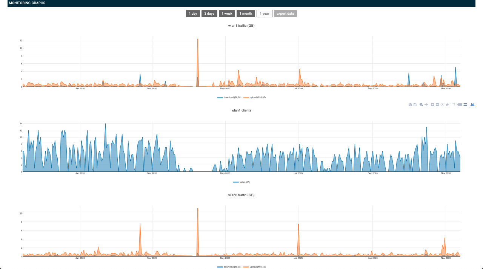The height and width of the screenshot is (269, 483).
Task: Click the Zoom out minus icon
Action: (437, 104)
